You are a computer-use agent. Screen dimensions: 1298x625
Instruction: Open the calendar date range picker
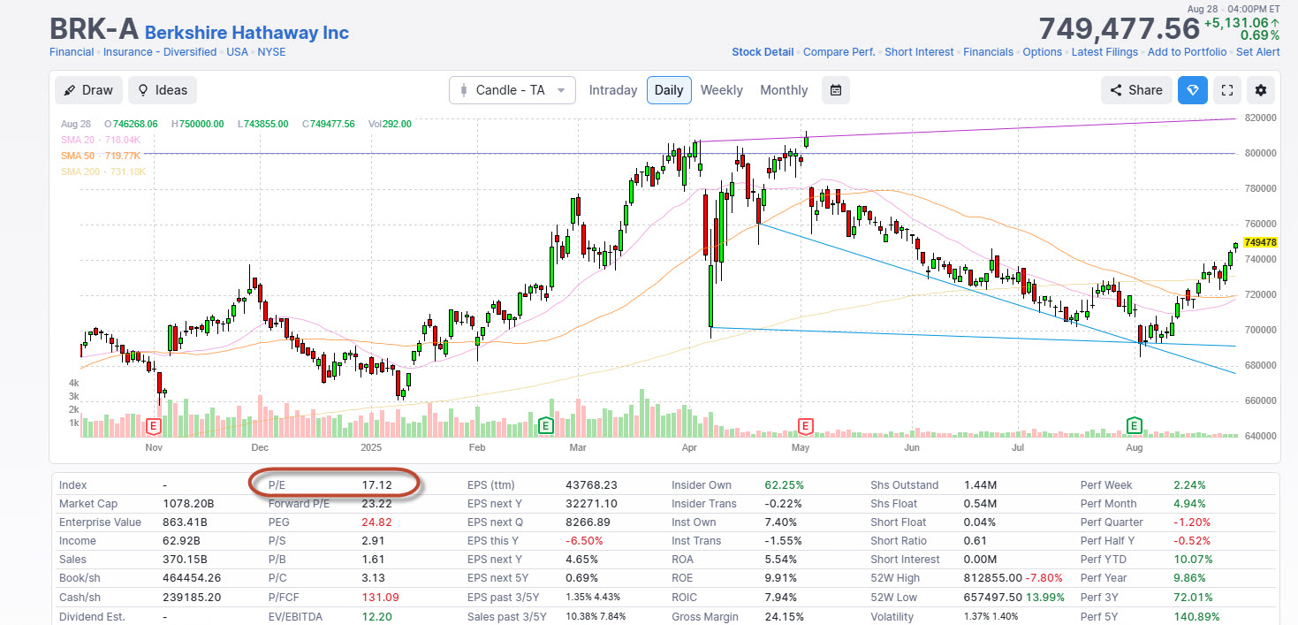pos(835,90)
